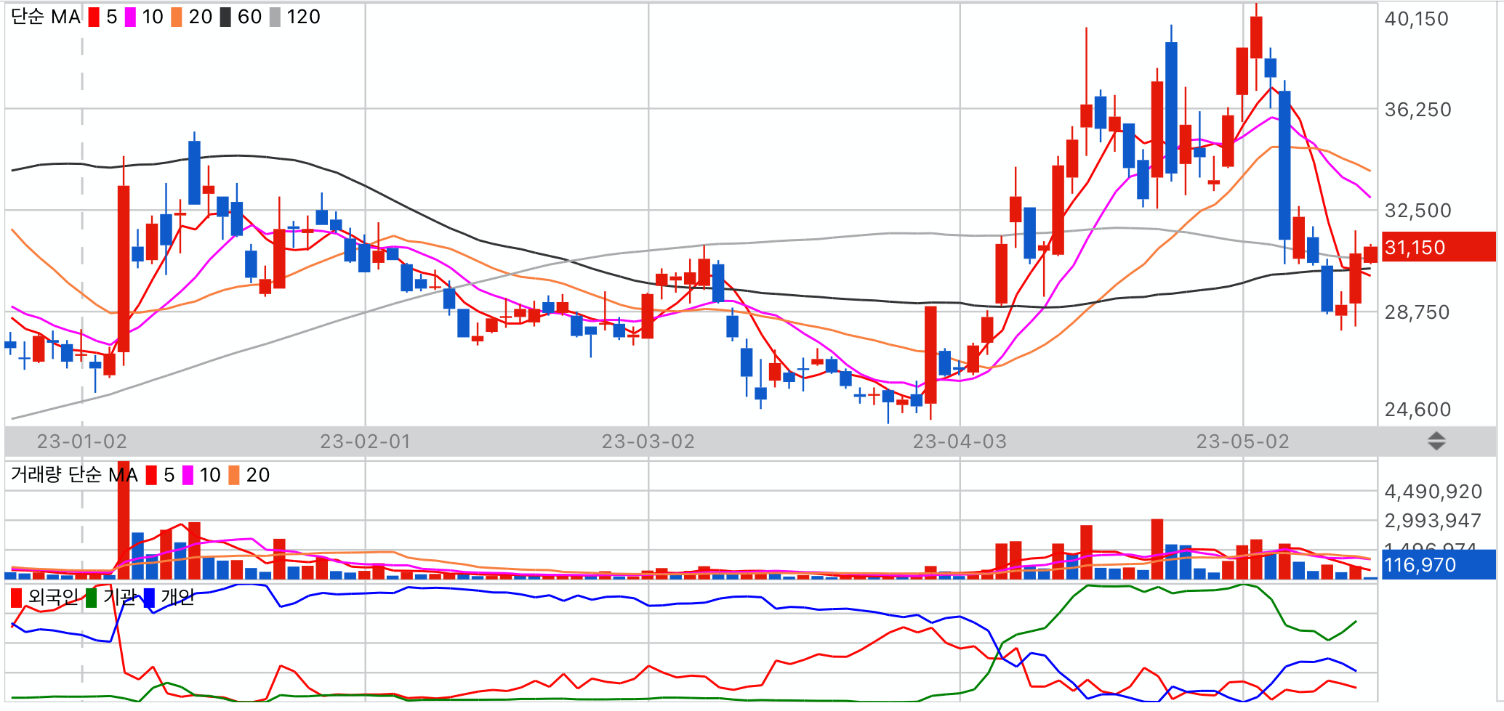The width and height of the screenshot is (1504, 711).
Task: Click the blue 개인 legend swatch
Action: pos(149,598)
